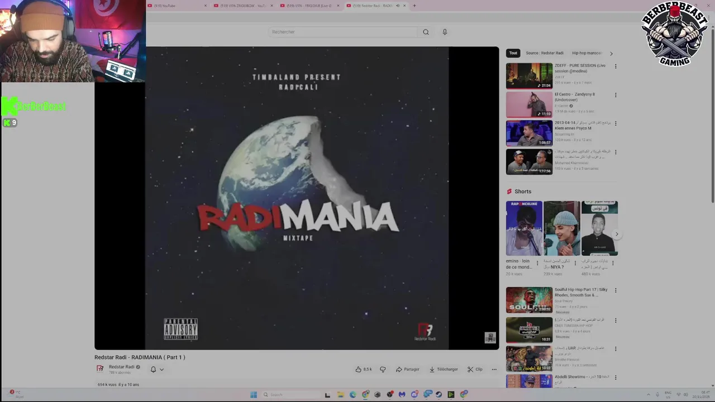This screenshot has height=402, width=715.
Task: Click the search magnifier icon
Action: pos(426,32)
